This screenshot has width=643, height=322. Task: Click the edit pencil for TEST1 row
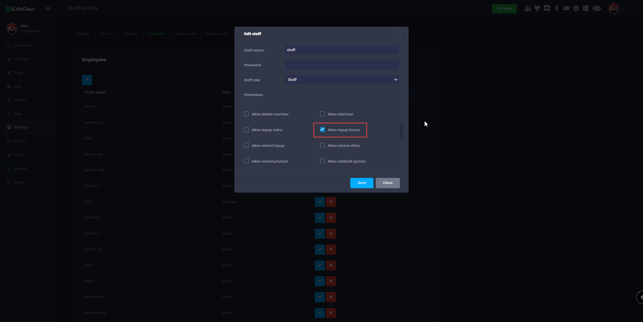[x=320, y=202]
